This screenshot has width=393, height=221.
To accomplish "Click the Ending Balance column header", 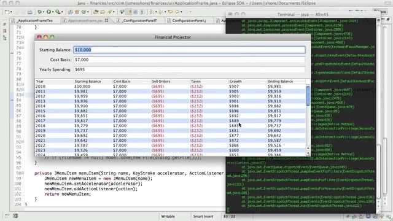I will point(286,82).
